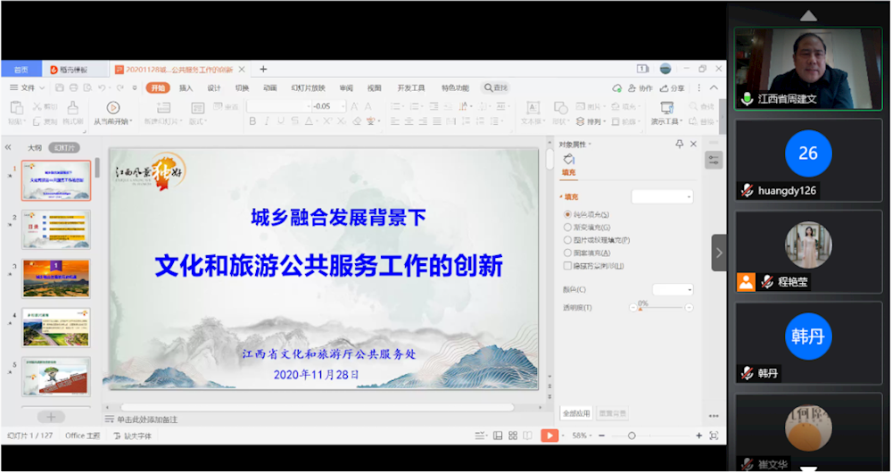Check the 隐藏背景图形 checkbox

[x=567, y=265]
